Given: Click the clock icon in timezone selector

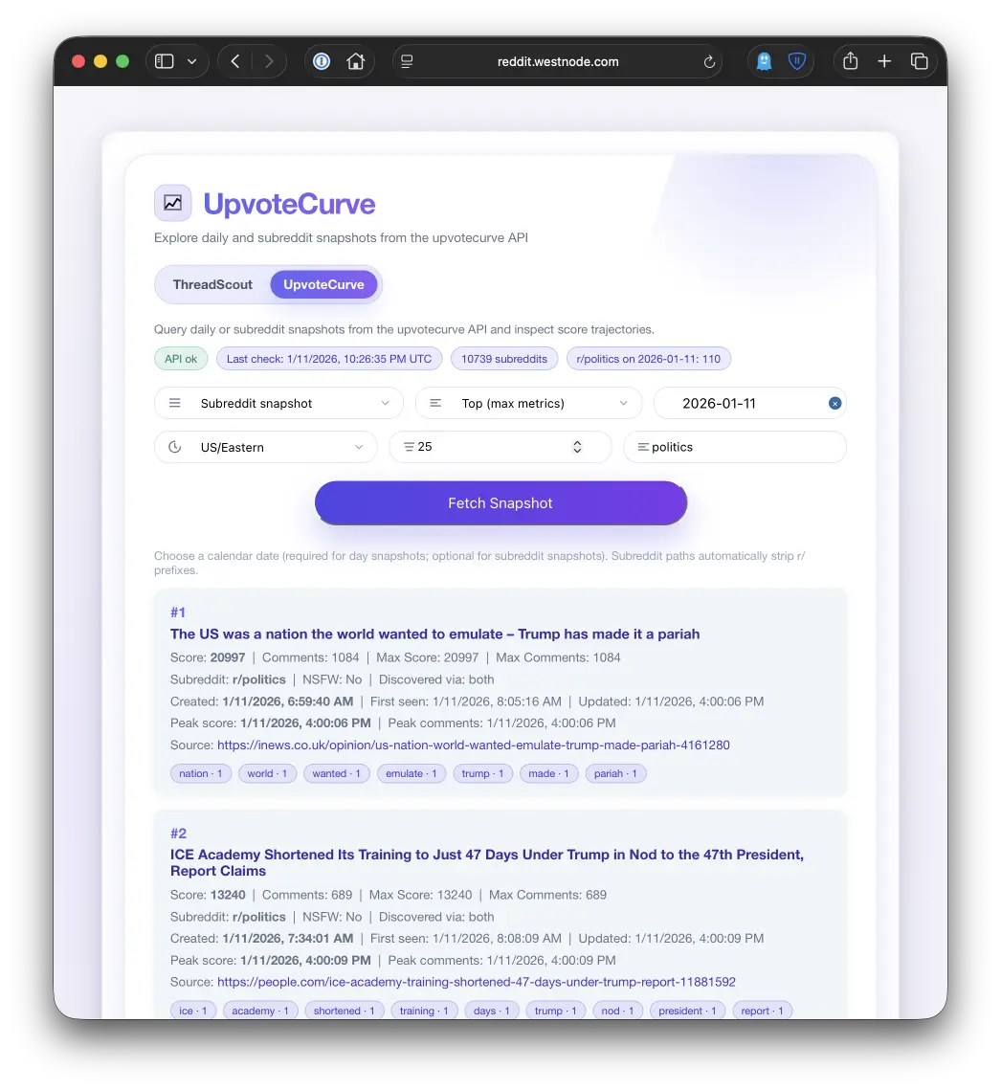Looking at the screenshot, I should pos(175,447).
